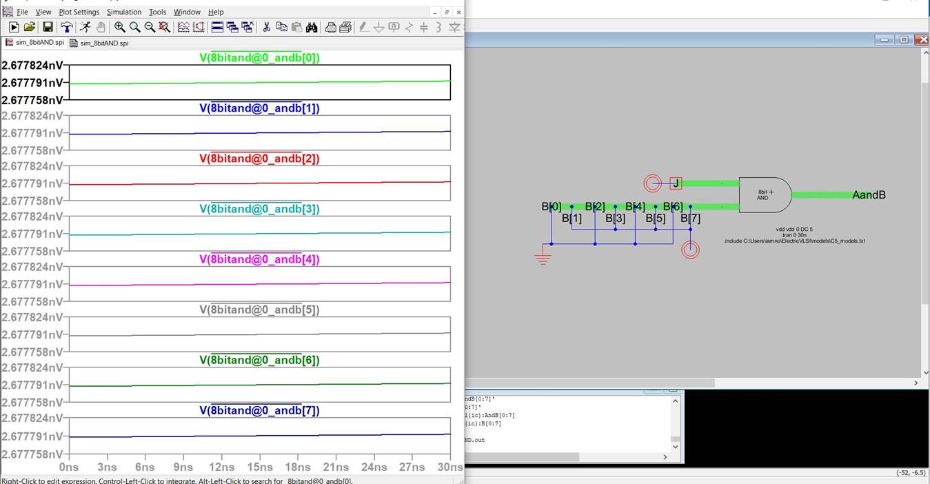Switch to the first sim_8bitAND.spi waveform tab
Screen dimensions: 930x484
click(x=34, y=42)
